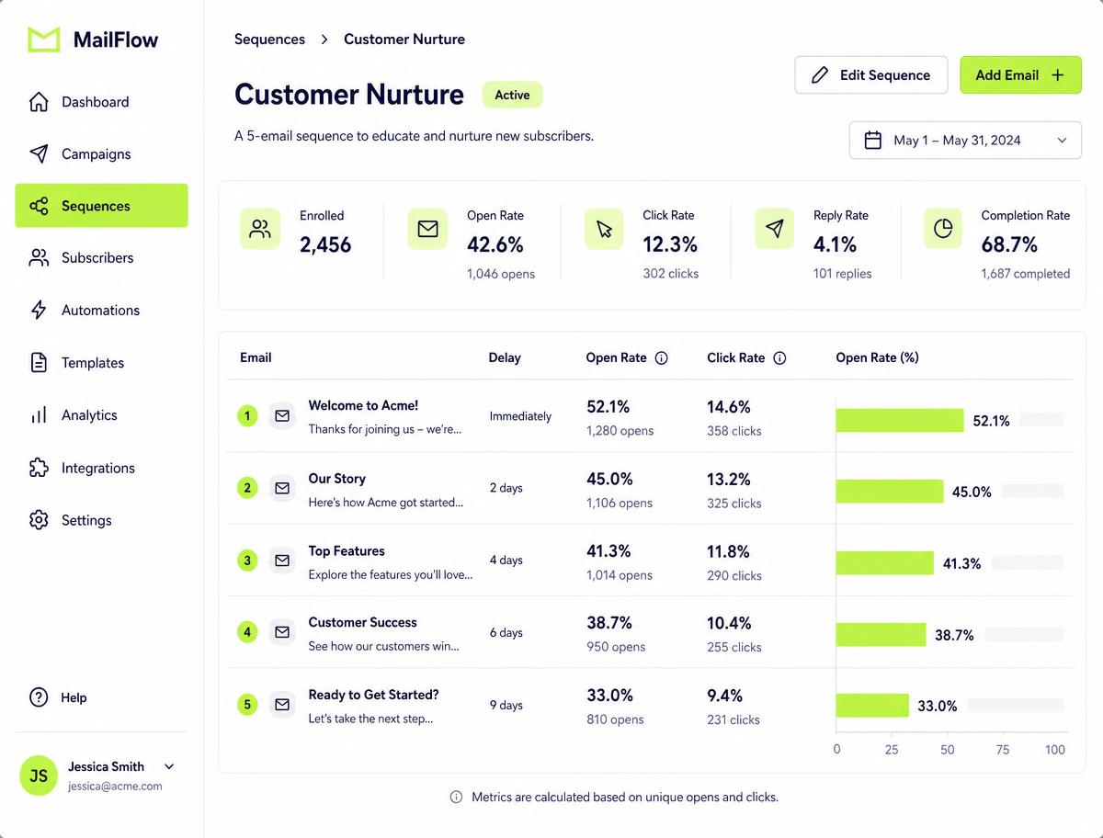Click the '11.8%' click rate value

728,551
